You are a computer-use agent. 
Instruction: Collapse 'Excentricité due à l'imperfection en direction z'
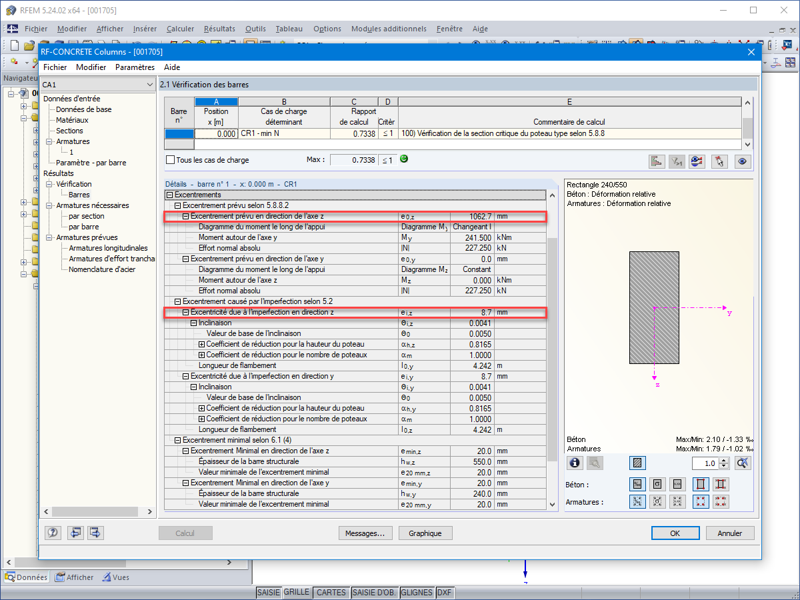[185, 312]
